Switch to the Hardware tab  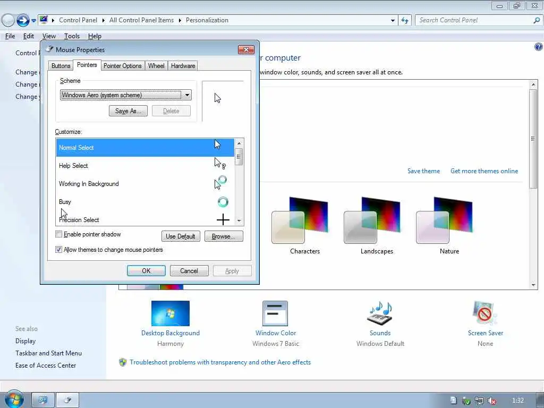tap(183, 65)
